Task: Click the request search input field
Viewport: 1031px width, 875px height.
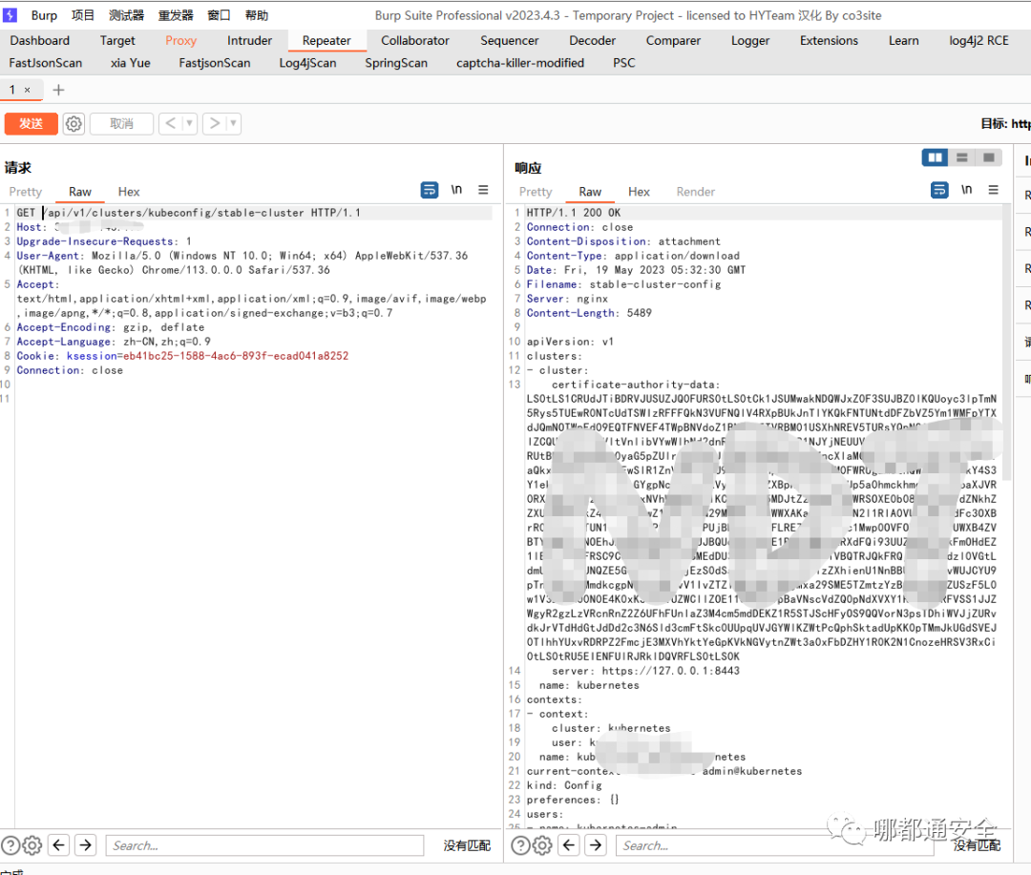Action: (x=265, y=845)
